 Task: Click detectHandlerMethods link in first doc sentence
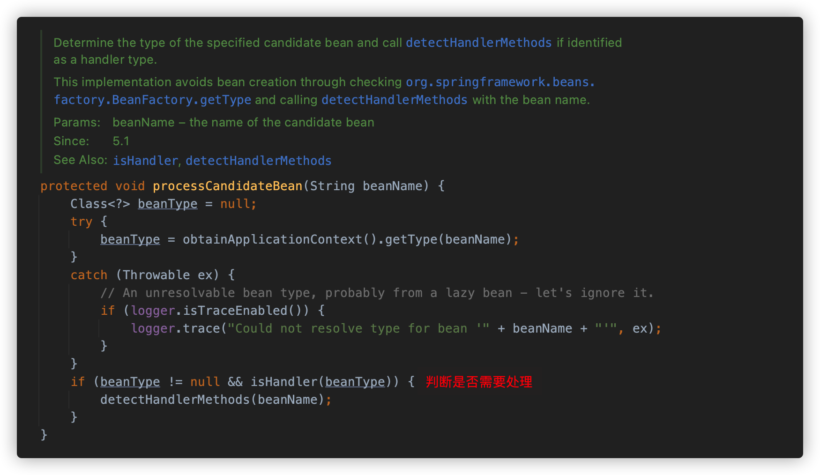[x=478, y=43]
